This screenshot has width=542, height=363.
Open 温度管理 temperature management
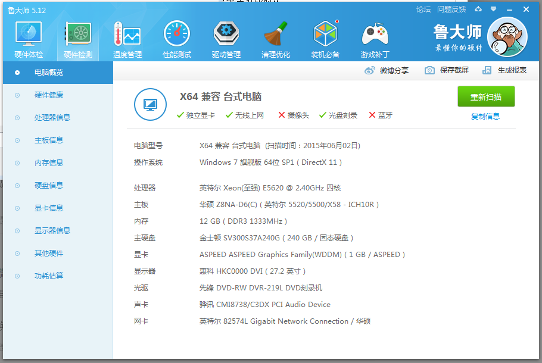[x=127, y=38]
